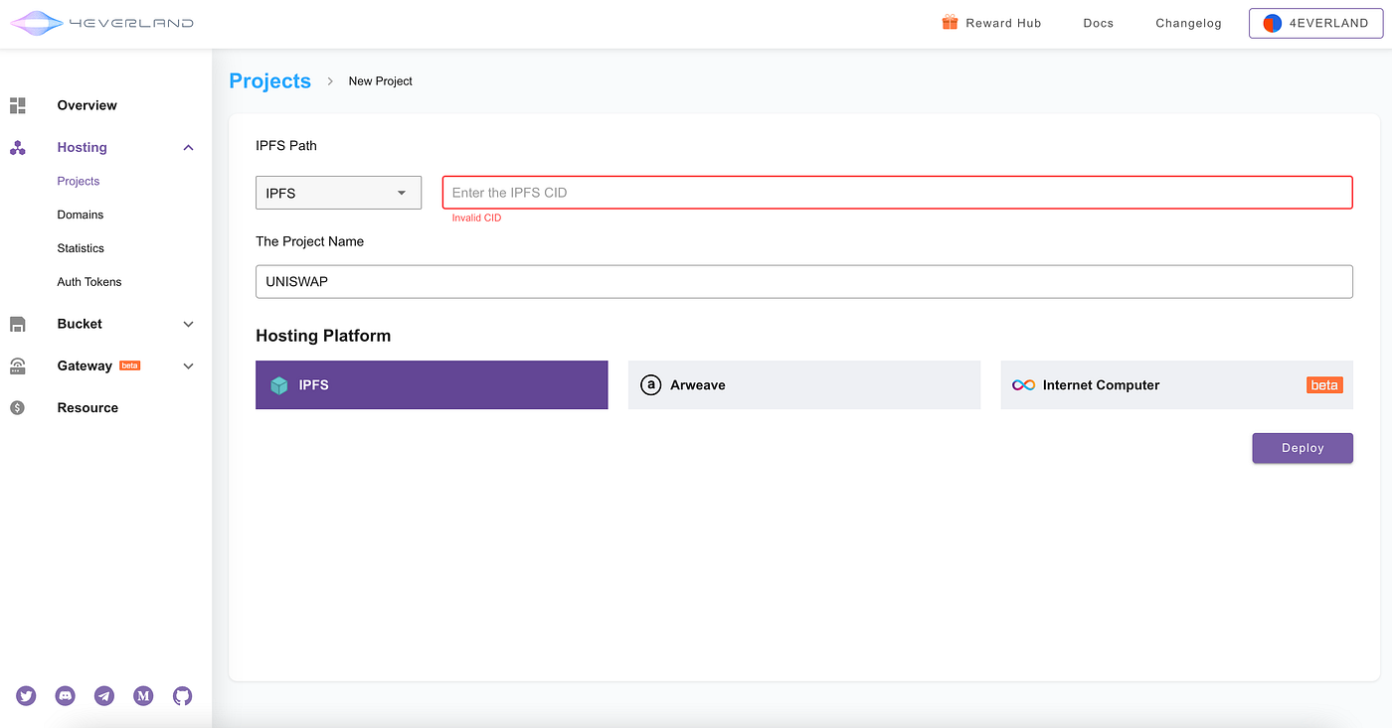Viewport: 1392px width, 728px height.
Task: Open the Discord social icon
Action: pyautogui.click(x=66, y=696)
